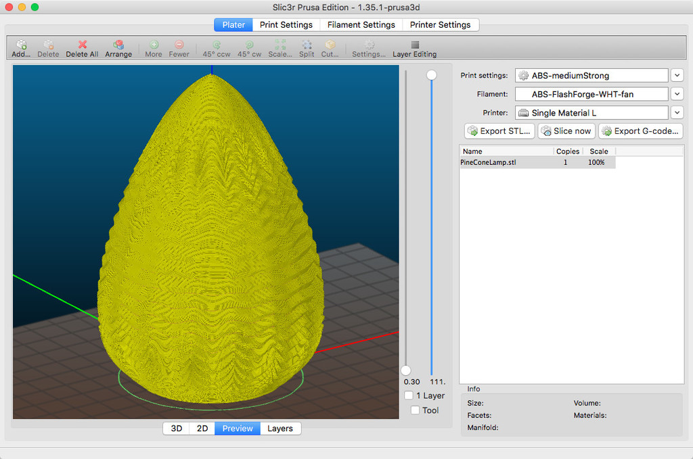Switch to the Preview view mode

[x=238, y=429]
